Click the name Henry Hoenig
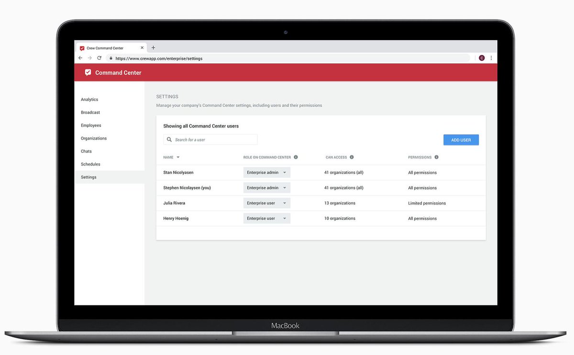The height and width of the screenshot is (355, 574). coord(176,218)
